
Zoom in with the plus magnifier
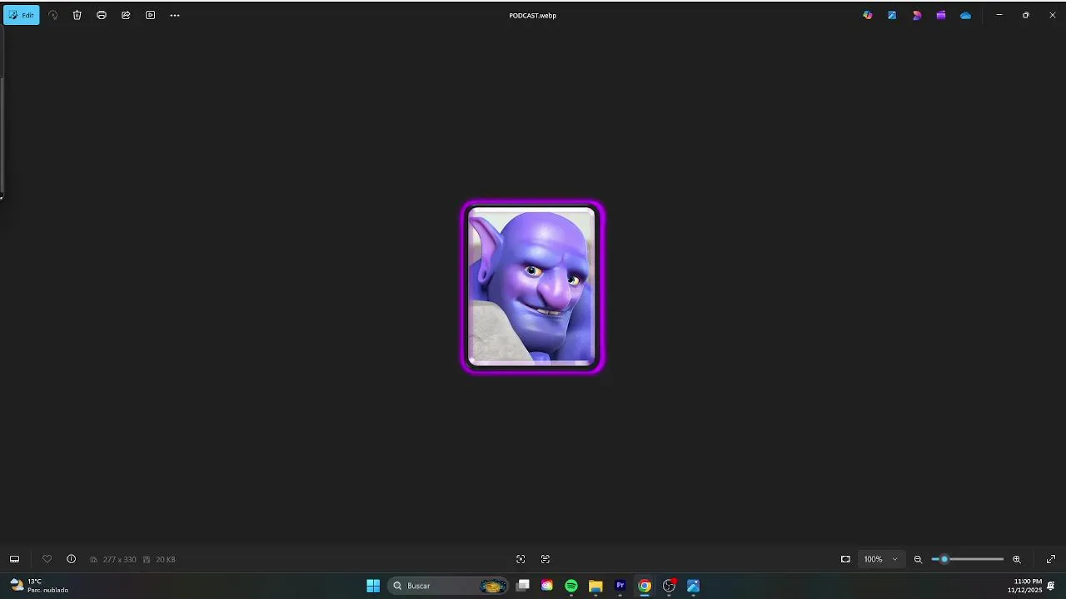point(1017,559)
